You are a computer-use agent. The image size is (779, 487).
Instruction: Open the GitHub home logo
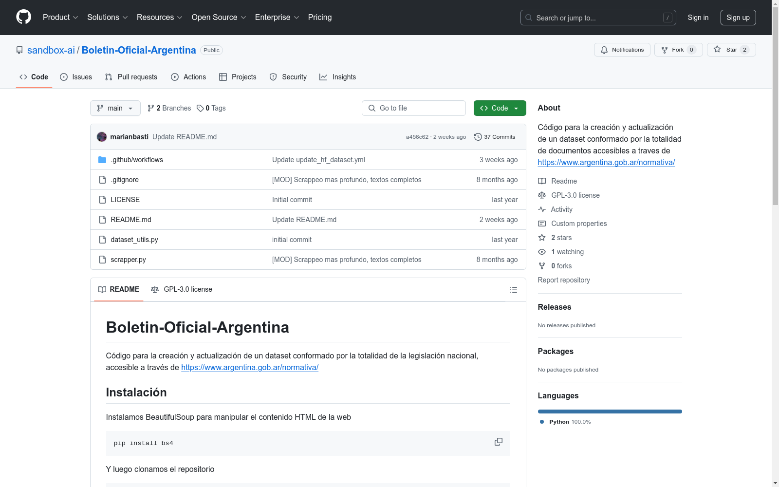point(23,17)
